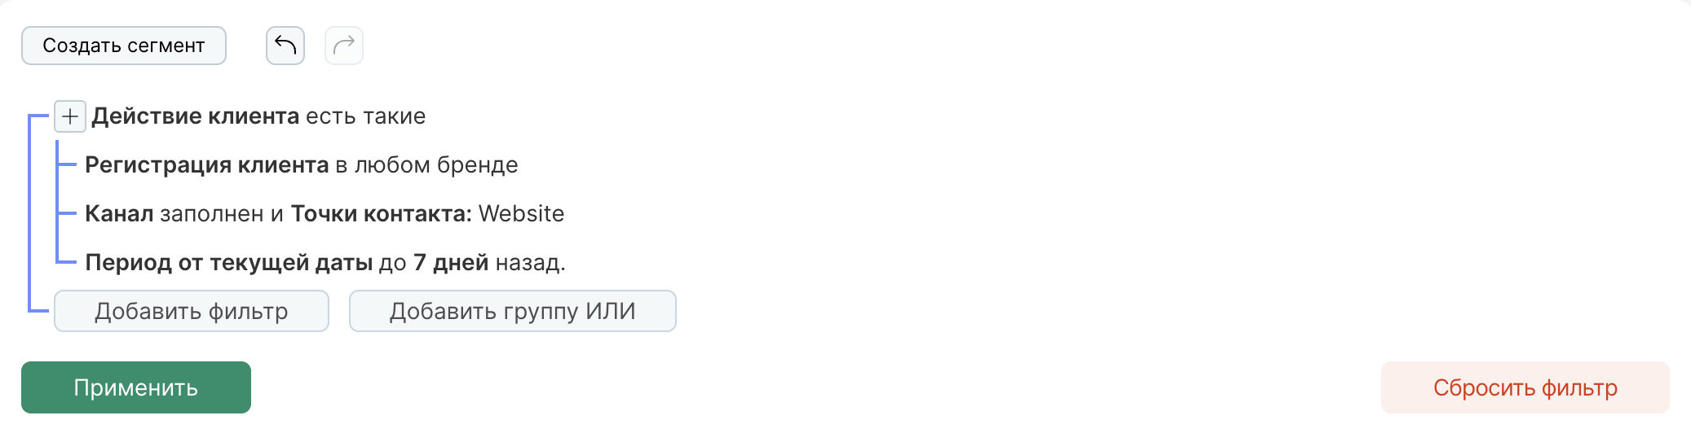
Task: Open the 'заполнен' channel condition
Action: coord(212,214)
